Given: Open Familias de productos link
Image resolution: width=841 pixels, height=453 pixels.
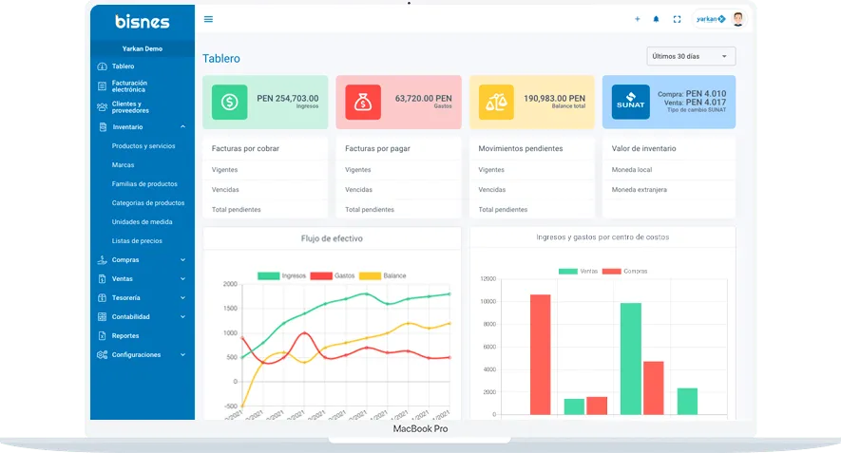Looking at the screenshot, I should [x=144, y=184].
